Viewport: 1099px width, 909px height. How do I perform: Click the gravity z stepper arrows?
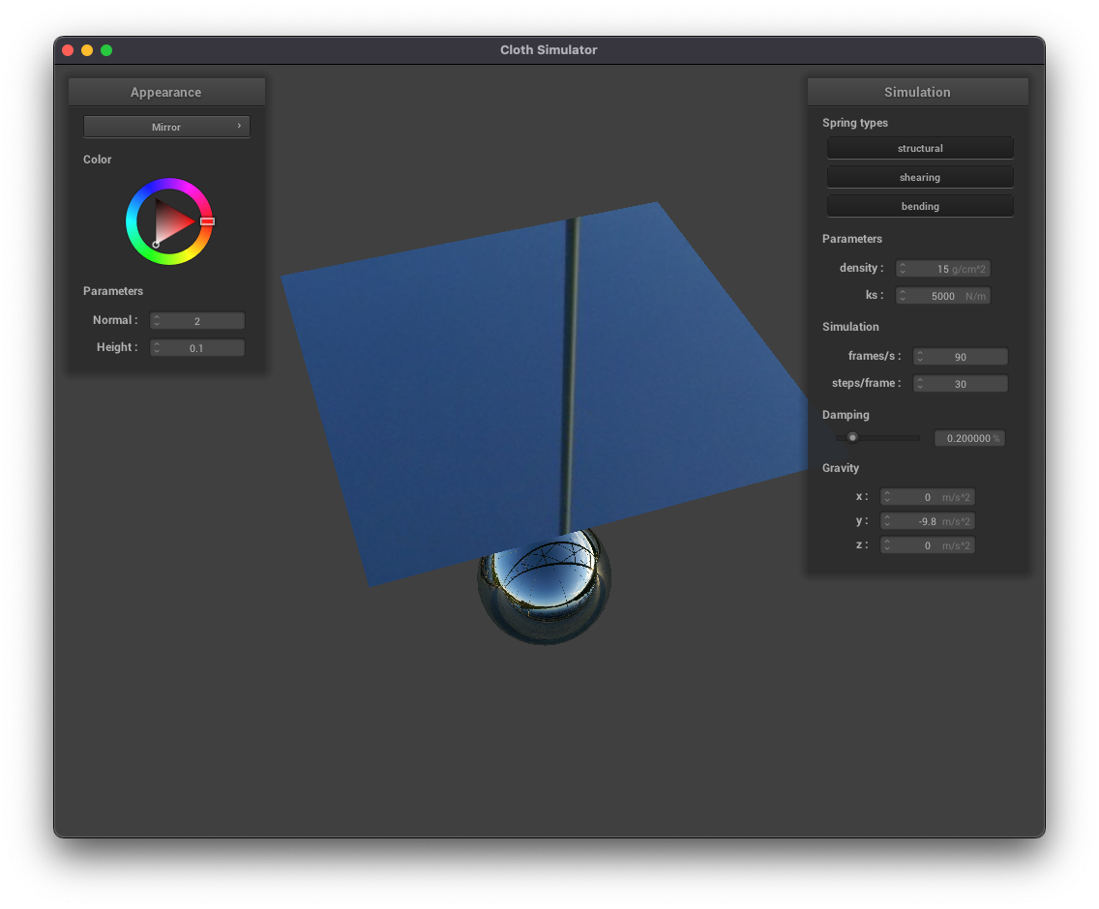[x=887, y=545]
